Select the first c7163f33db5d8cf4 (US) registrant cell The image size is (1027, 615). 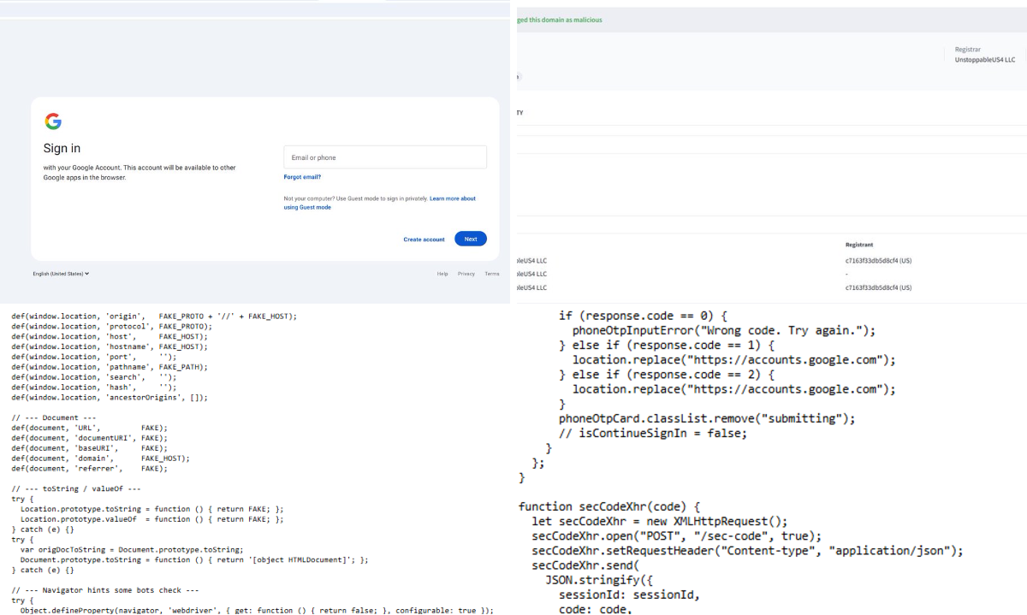click(879, 260)
